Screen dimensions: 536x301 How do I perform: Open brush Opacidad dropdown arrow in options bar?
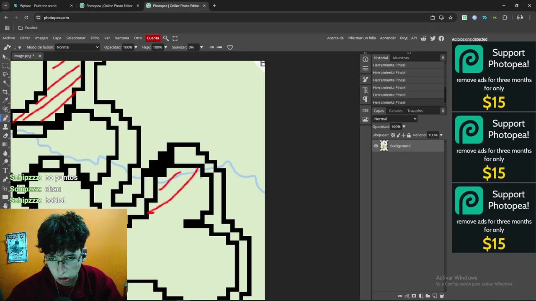(135, 47)
